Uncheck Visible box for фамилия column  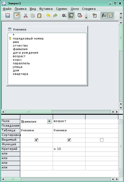36,140
